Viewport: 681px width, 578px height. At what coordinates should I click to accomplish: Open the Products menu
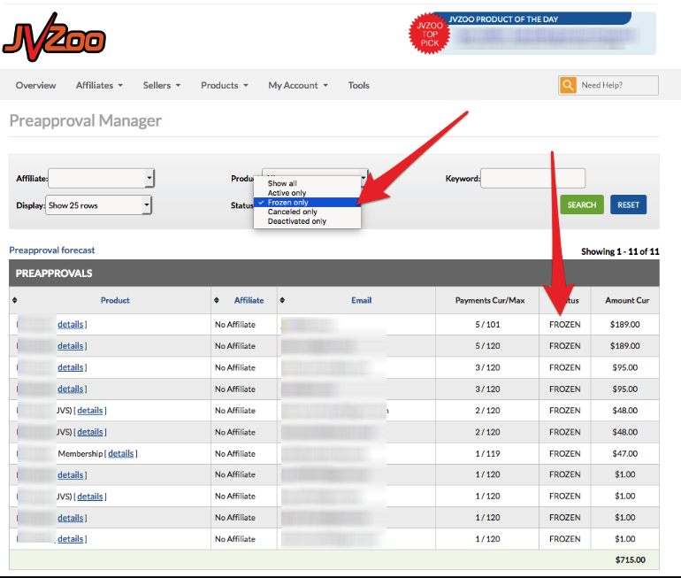(225, 85)
